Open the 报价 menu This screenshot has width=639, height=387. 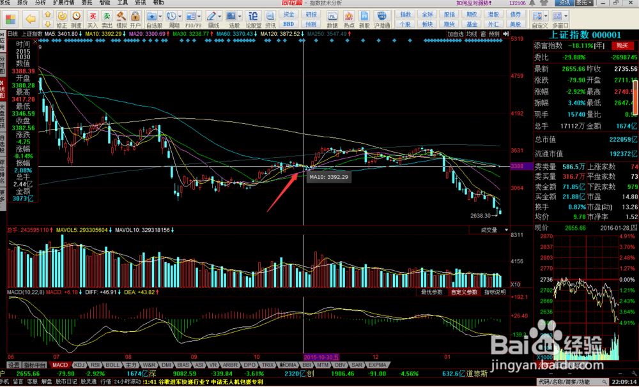click(23, 3)
